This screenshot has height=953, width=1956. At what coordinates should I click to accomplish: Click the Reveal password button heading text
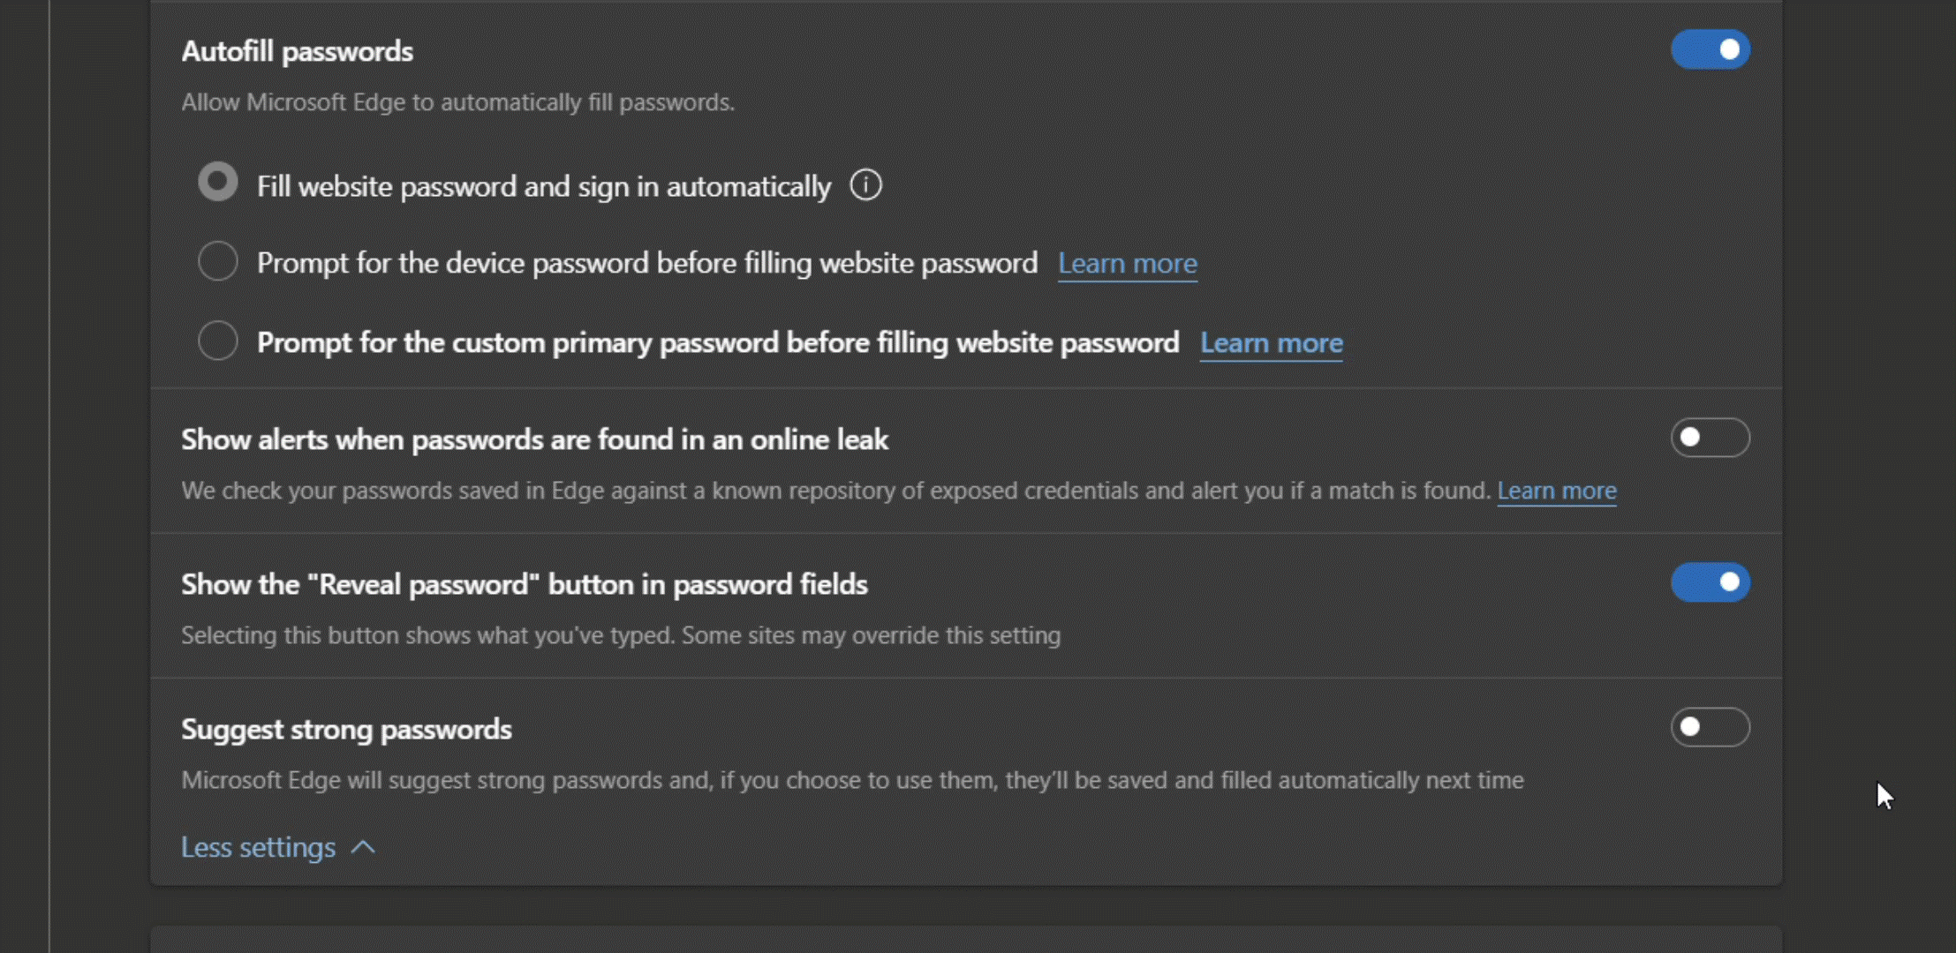(524, 584)
